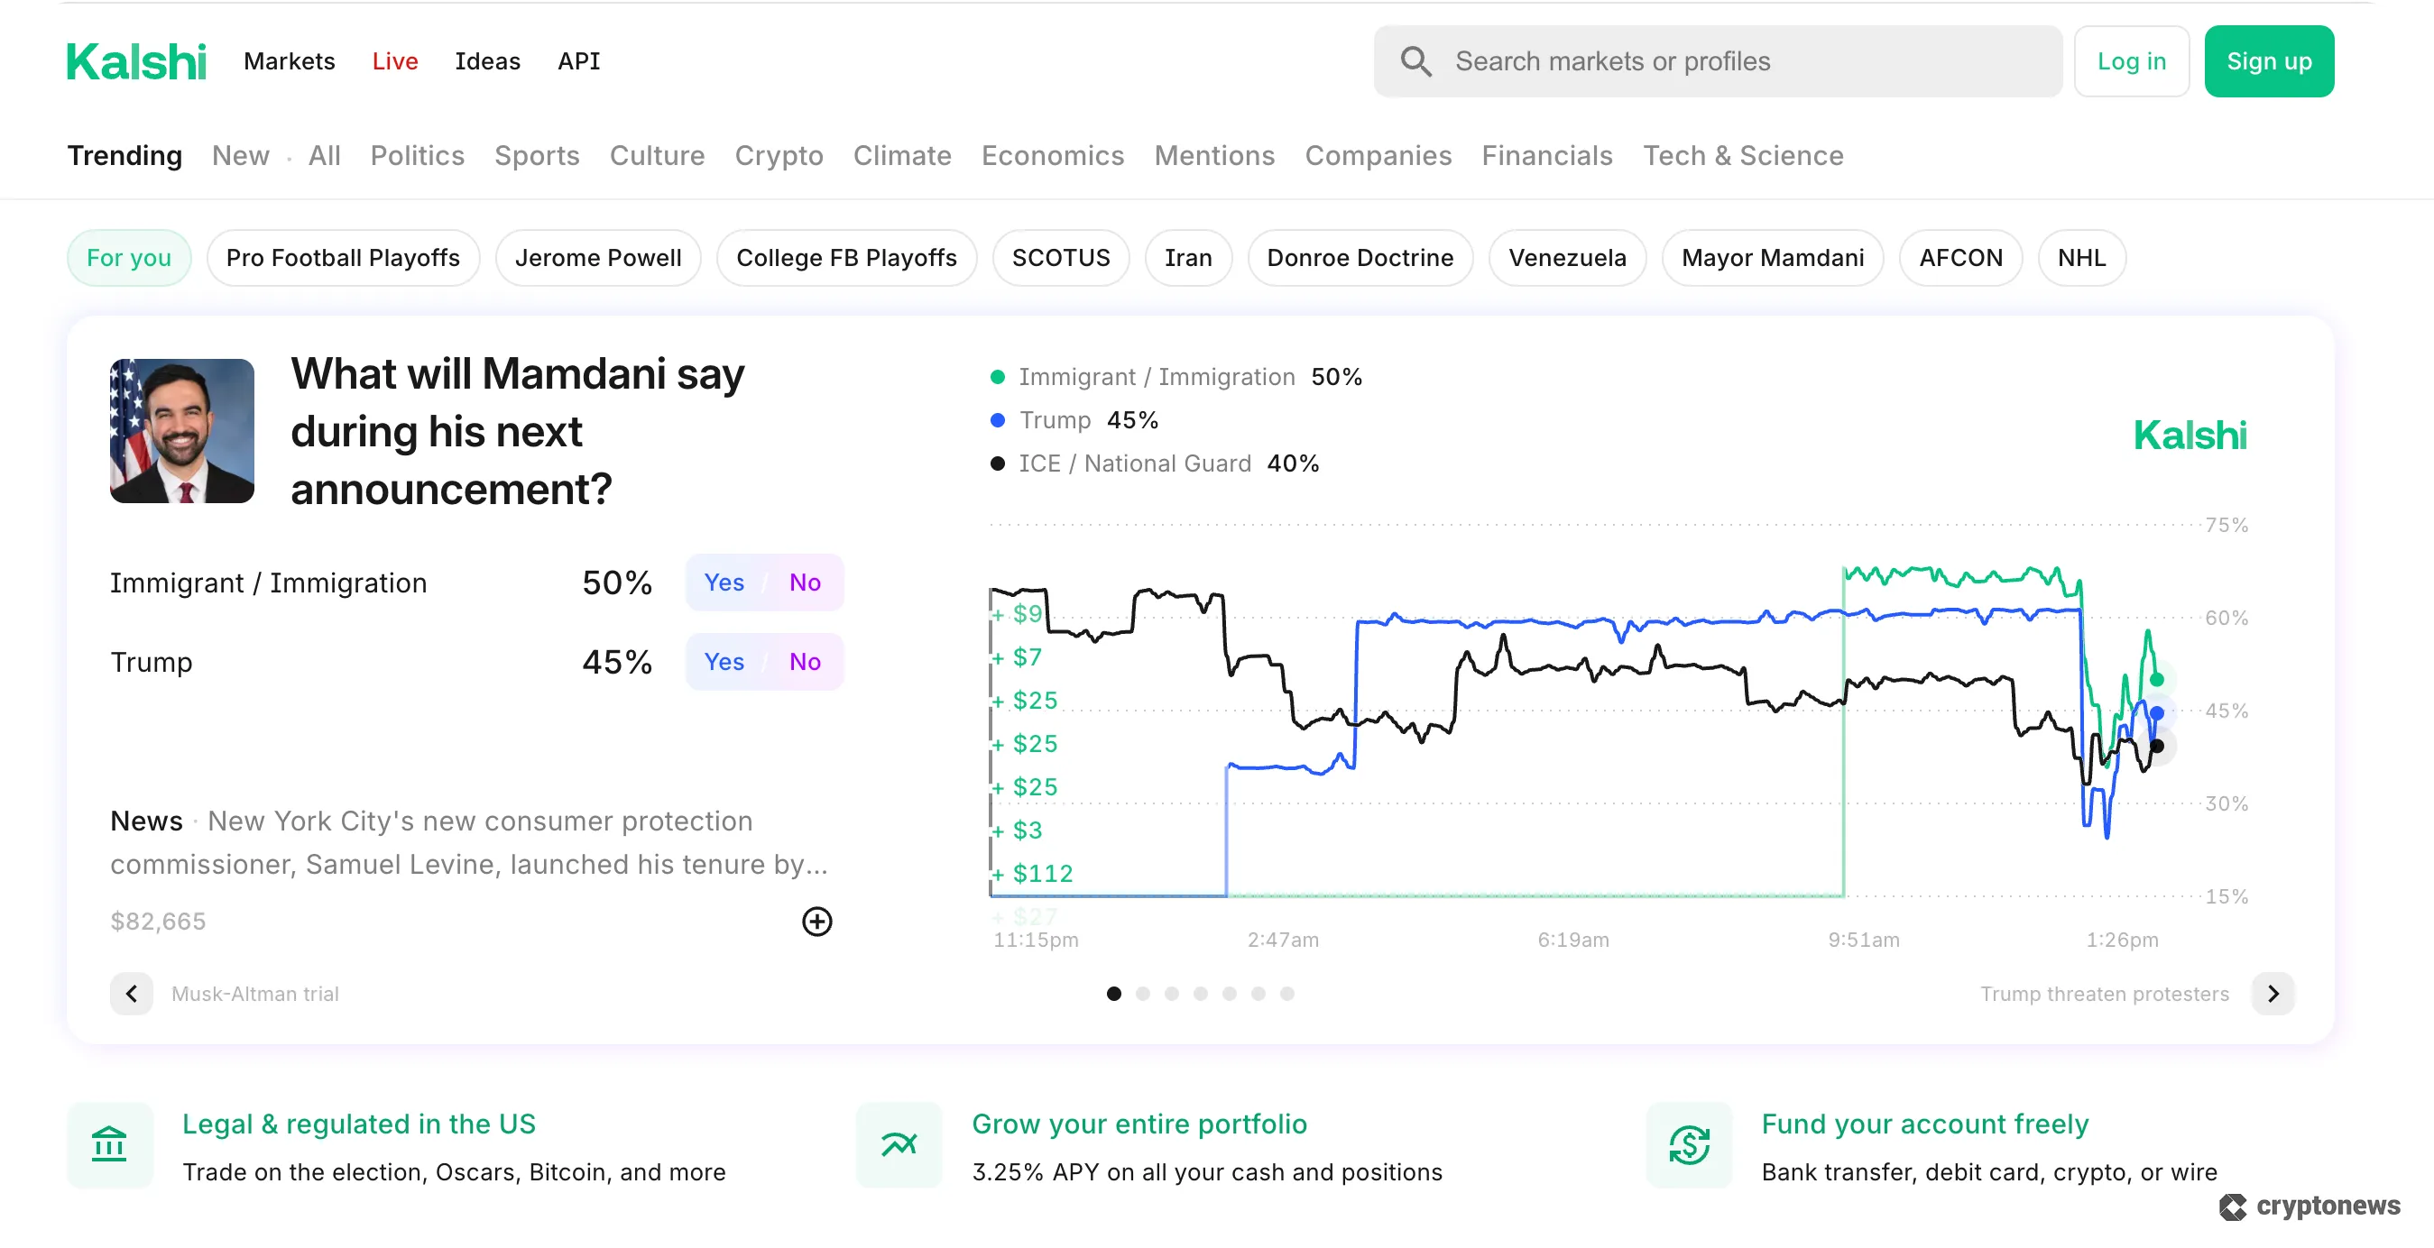Select the For you filter chip
Screen dimensions: 2434x1248
click(x=129, y=258)
